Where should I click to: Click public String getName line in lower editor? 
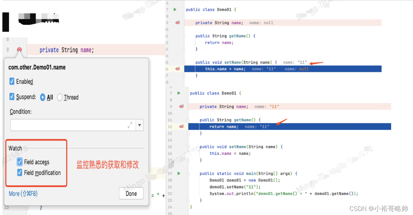(x=230, y=120)
